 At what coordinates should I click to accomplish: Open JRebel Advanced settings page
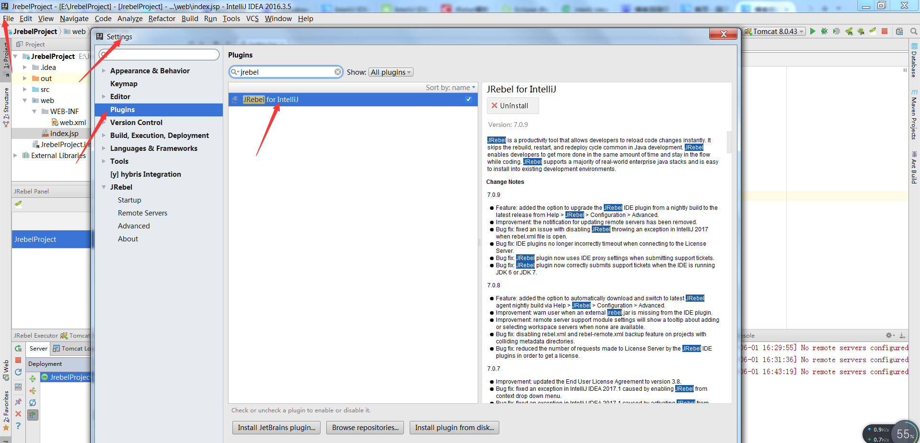point(134,226)
